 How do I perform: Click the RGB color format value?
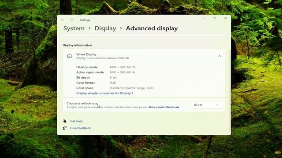tap(113, 83)
